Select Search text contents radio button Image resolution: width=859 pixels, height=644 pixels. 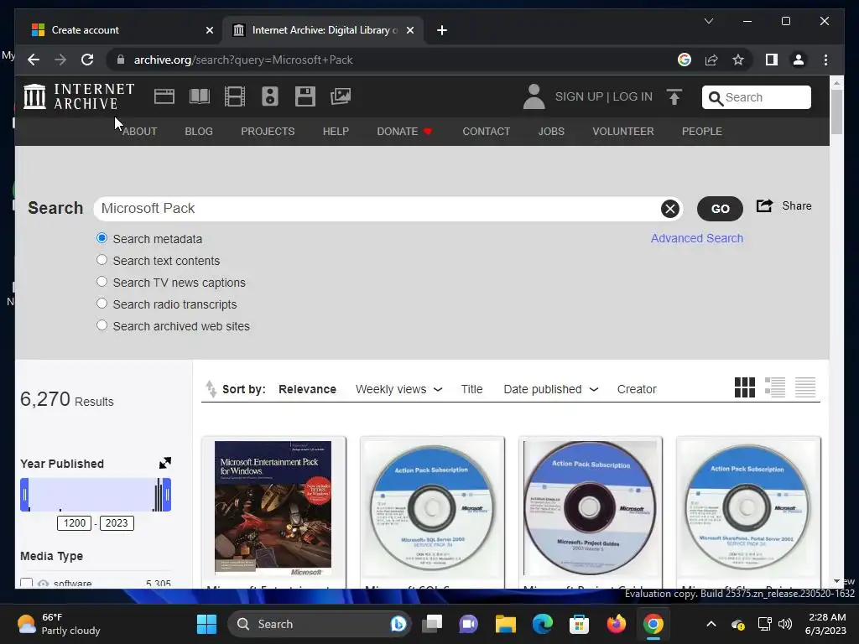102,260
